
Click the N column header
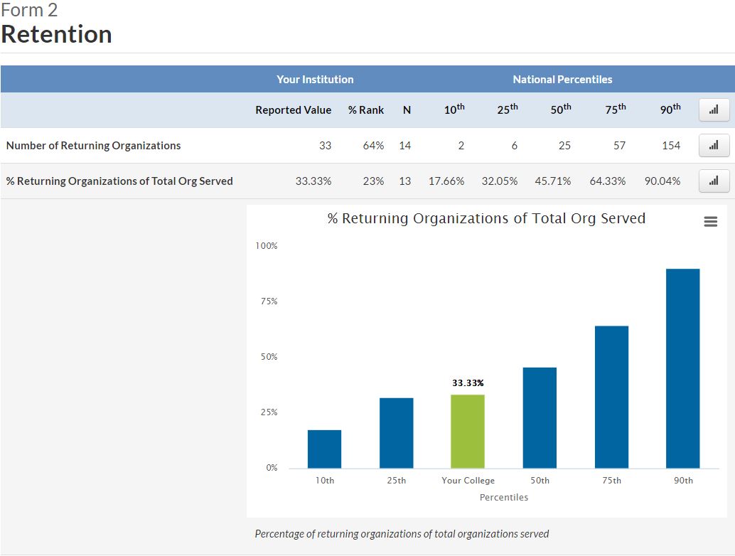point(407,110)
